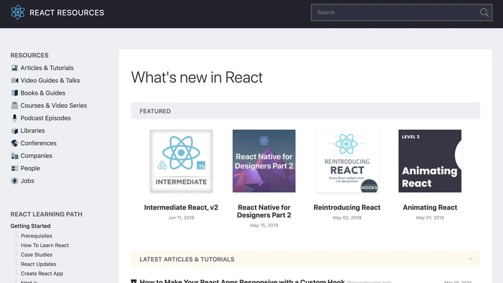The width and height of the screenshot is (503, 283).
Task: Click the search magnifier icon
Action: coord(484,13)
